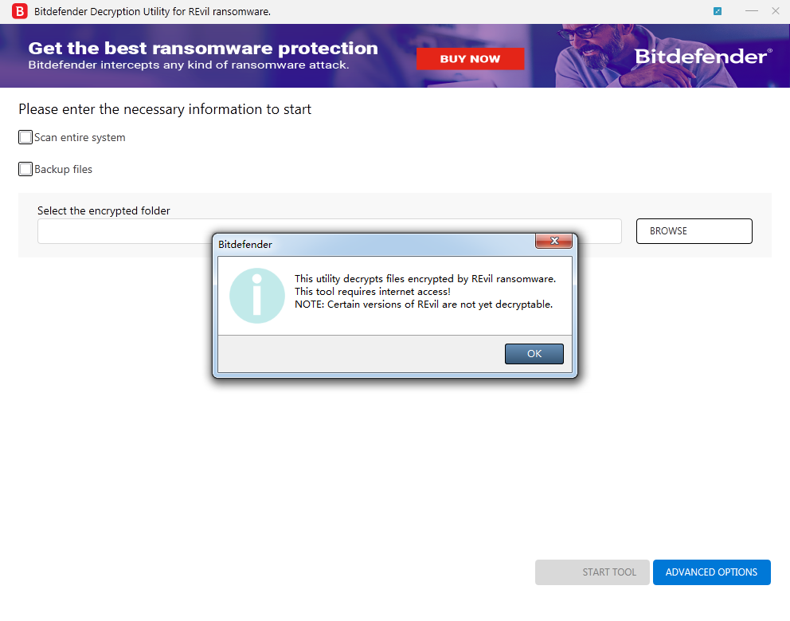Open ADVANCED OPTIONS
This screenshot has width=790, height=621.
(x=711, y=572)
